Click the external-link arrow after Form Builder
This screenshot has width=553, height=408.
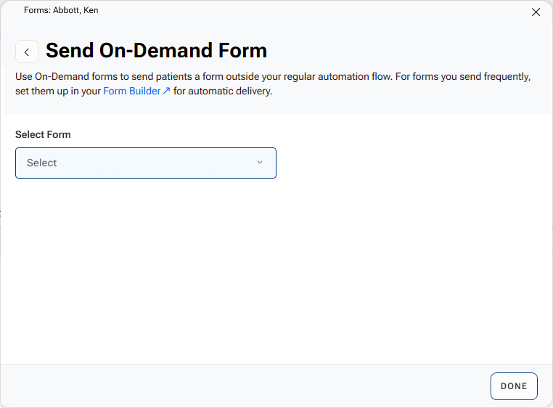(x=167, y=91)
